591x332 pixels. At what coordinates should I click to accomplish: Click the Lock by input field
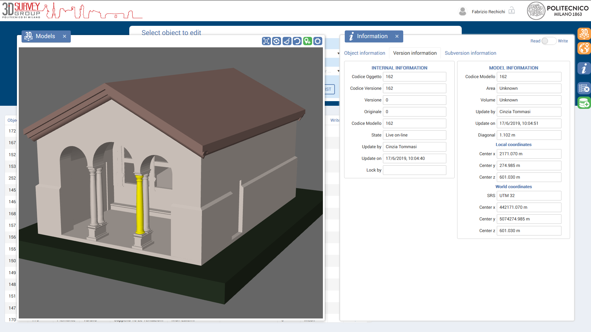tap(414, 170)
